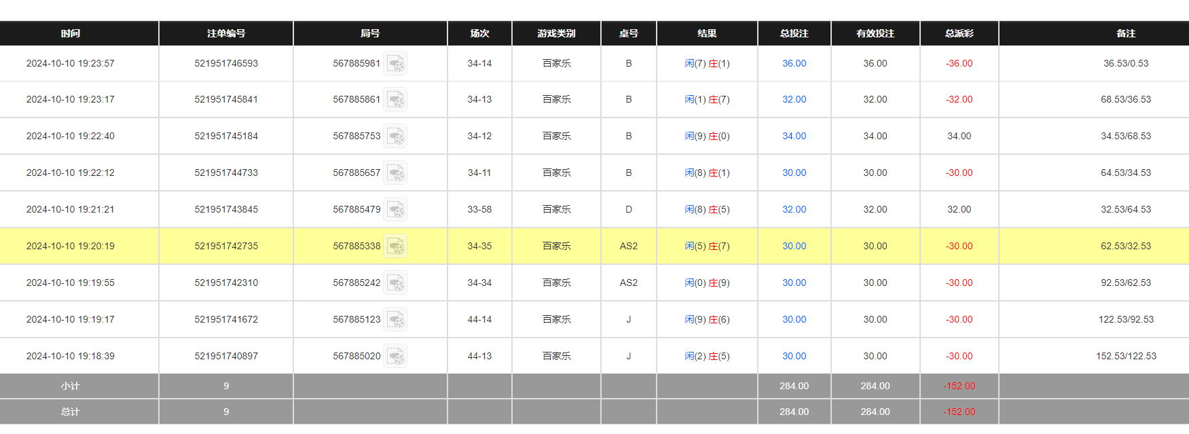Open the video replay for game 567885753
1189x434 pixels.
tap(396, 136)
